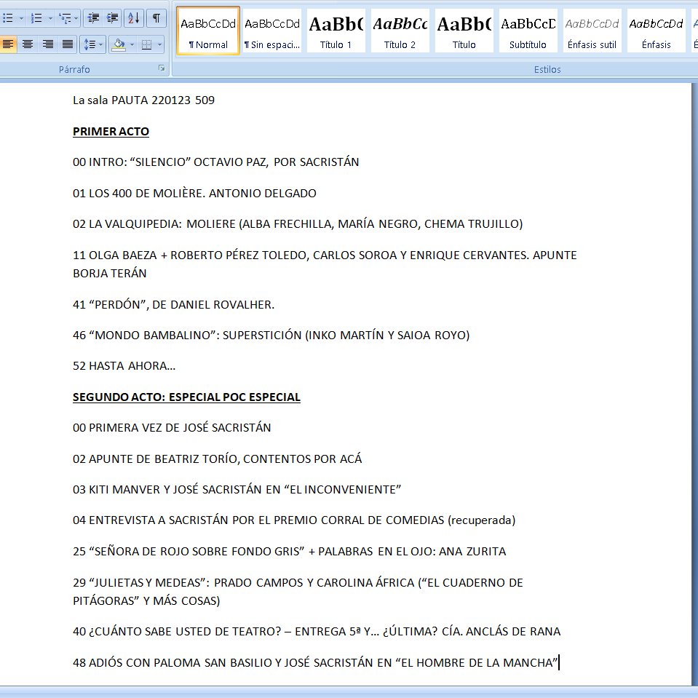This screenshot has height=698, width=698.
Task: Toggle align text left
Action: 8,44
